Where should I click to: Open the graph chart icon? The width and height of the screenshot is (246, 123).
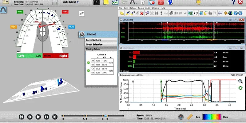click(115, 2)
